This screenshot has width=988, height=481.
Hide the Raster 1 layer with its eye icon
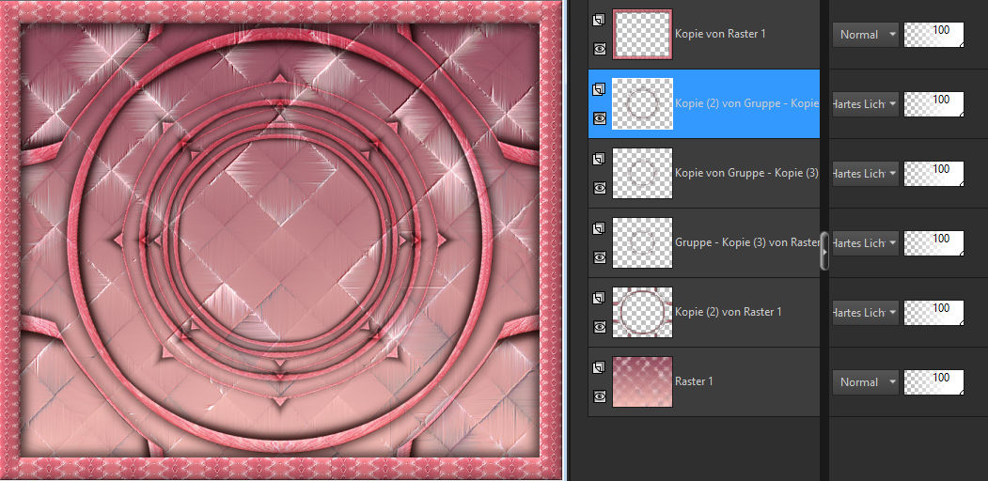coord(599,396)
